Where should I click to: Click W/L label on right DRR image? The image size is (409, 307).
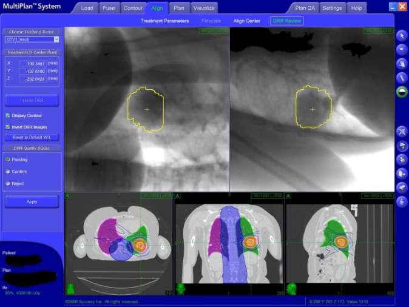[379, 31]
